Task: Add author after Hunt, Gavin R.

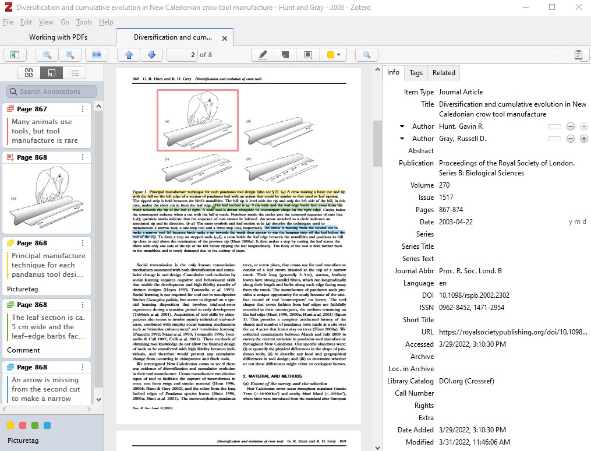Action: (x=584, y=126)
